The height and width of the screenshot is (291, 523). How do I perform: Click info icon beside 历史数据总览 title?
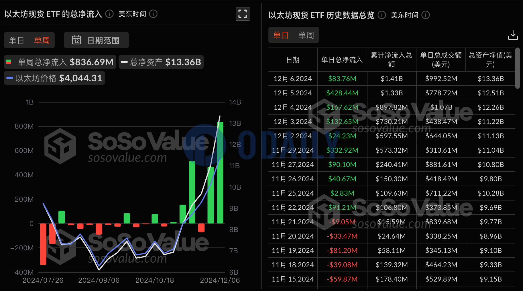(382, 15)
